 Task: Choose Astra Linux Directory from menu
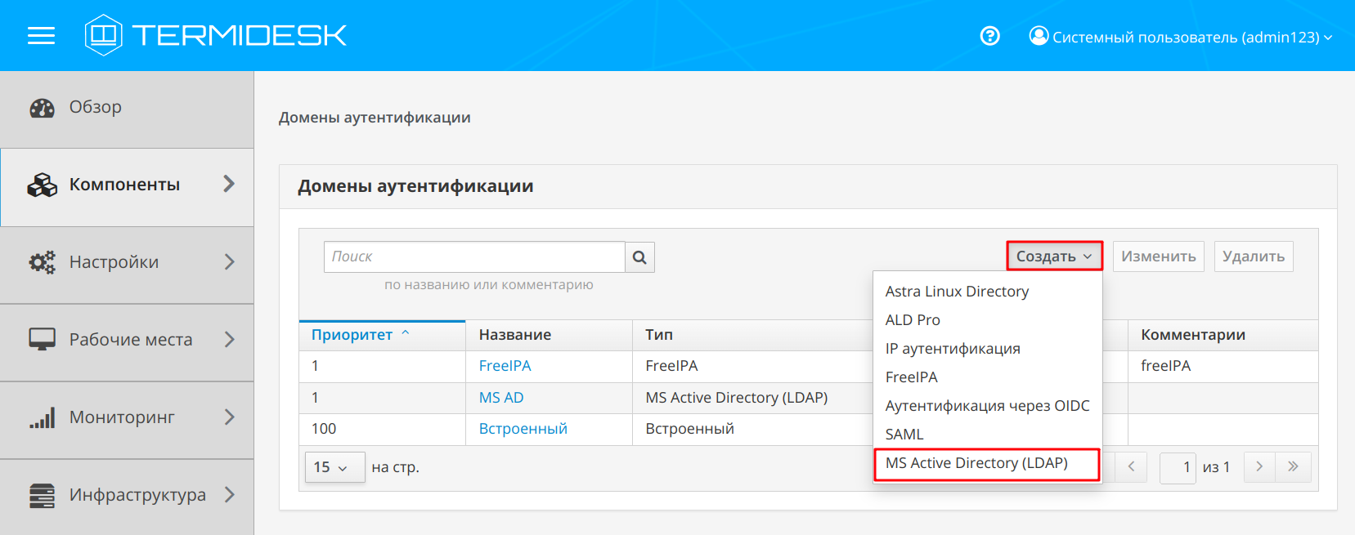point(957,292)
